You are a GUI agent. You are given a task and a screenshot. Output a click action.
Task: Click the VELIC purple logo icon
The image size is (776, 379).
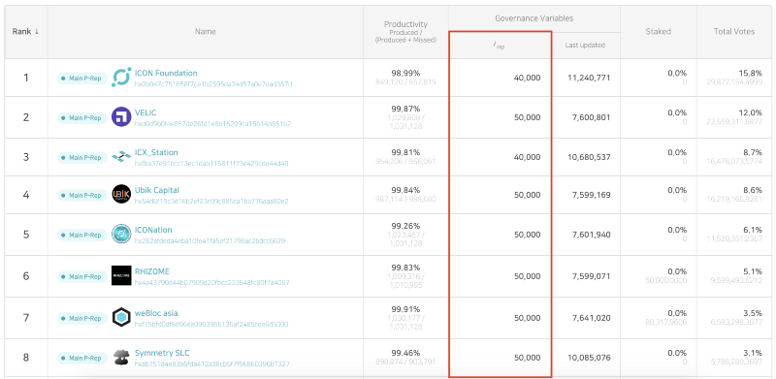pos(121,117)
